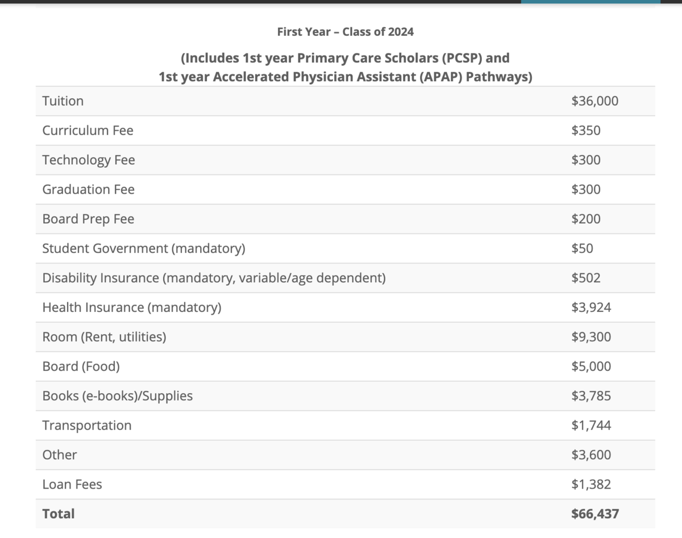Viewport: 682px width, 538px height.
Task: Select the Graduation Fee label
Action: (89, 190)
